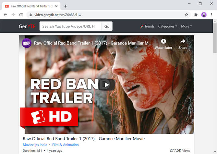Open video title in player overlay
Screen dimensions: 217x154
click(x=92, y=43)
